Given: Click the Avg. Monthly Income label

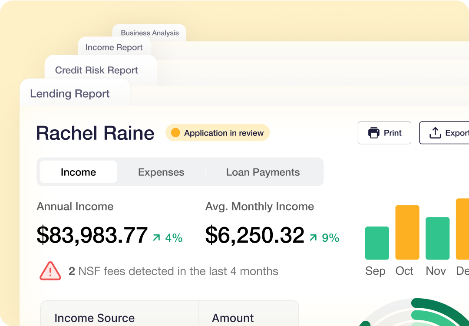Looking at the screenshot, I should [260, 206].
